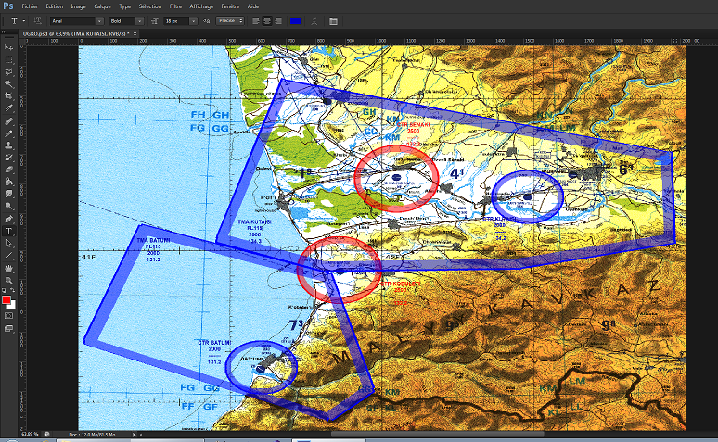
Task: Select the Polygonal Lasso tool
Action: point(8,72)
